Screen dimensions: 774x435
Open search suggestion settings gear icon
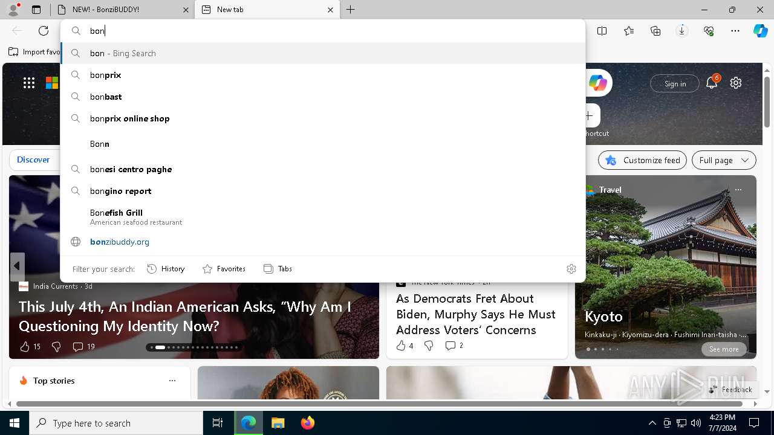pyautogui.click(x=571, y=269)
